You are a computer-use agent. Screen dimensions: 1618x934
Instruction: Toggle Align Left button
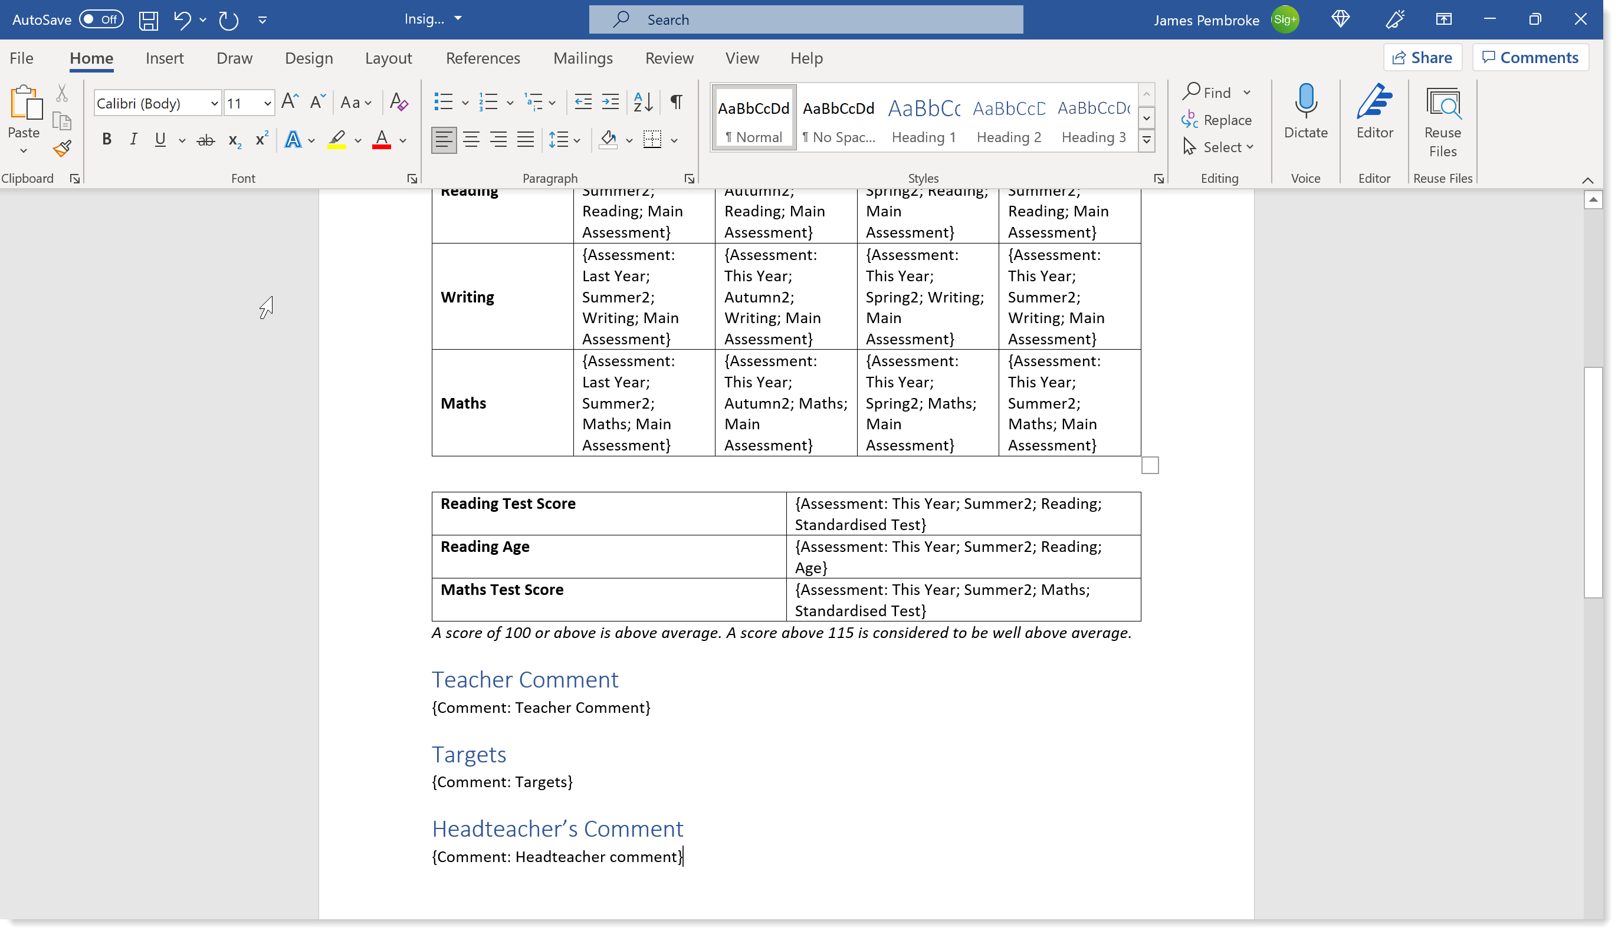pyautogui.click(x=444, y=140)
